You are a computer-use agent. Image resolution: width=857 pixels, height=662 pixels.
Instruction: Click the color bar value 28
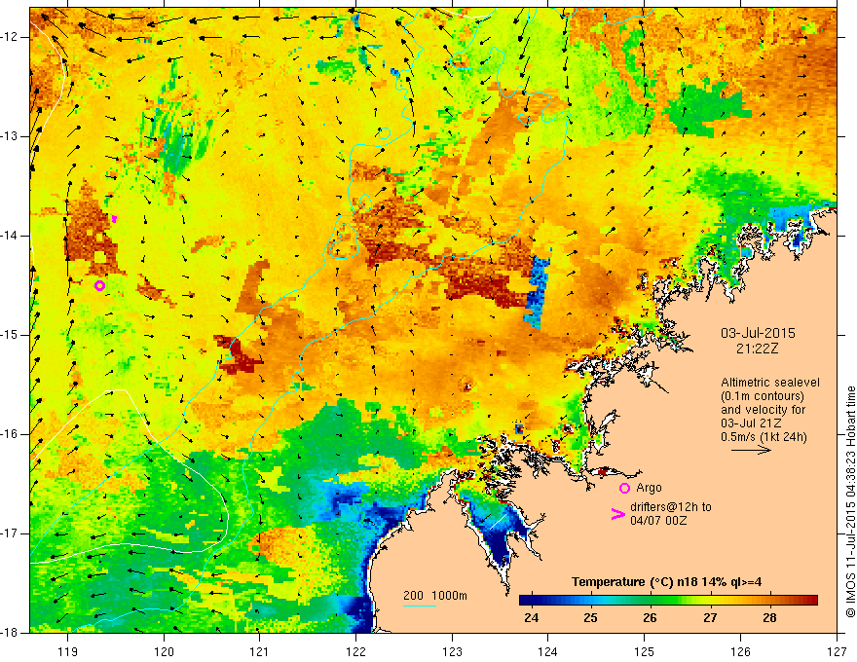tap(769, 618)
